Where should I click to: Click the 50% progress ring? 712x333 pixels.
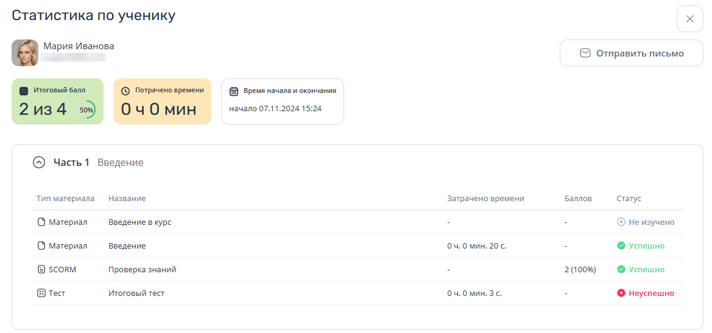(x=86, y=109)
